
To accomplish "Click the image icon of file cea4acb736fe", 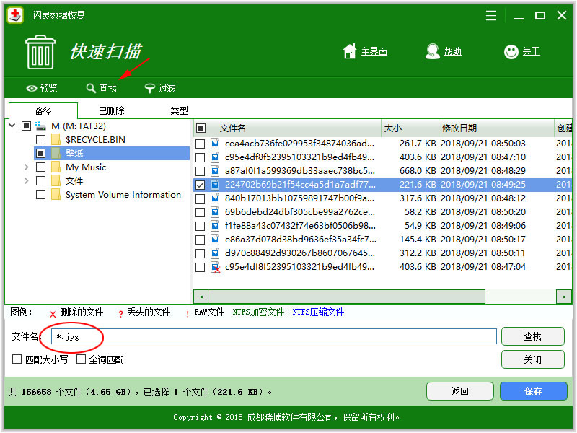I will point(215,144).
